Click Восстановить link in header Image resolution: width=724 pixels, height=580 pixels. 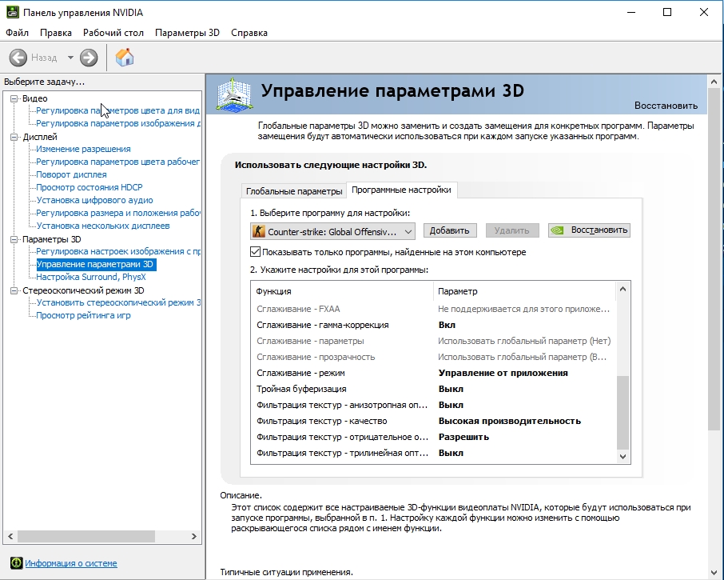click(x=666, y=106)
